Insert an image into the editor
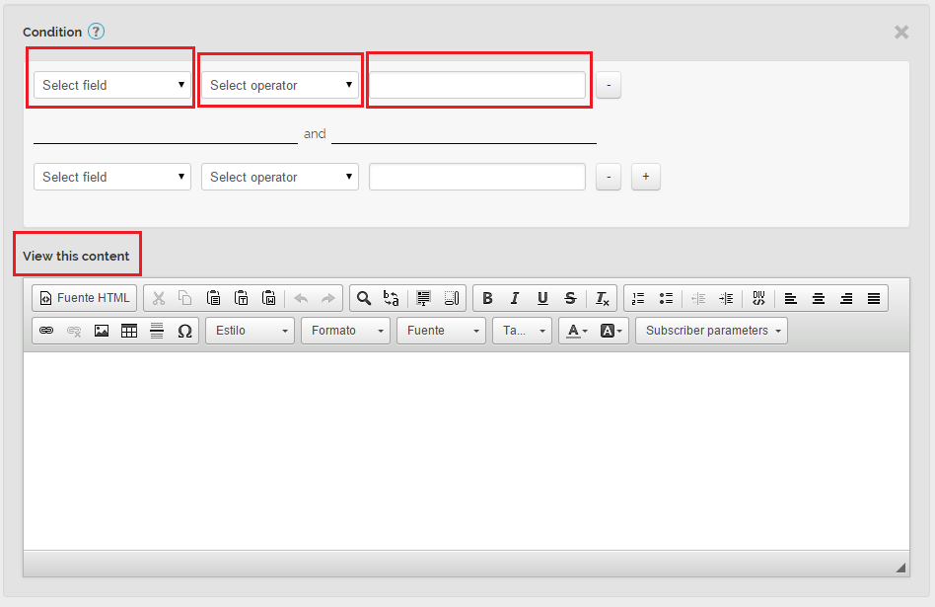Viewport: 935px width, 607px height. 102,331
